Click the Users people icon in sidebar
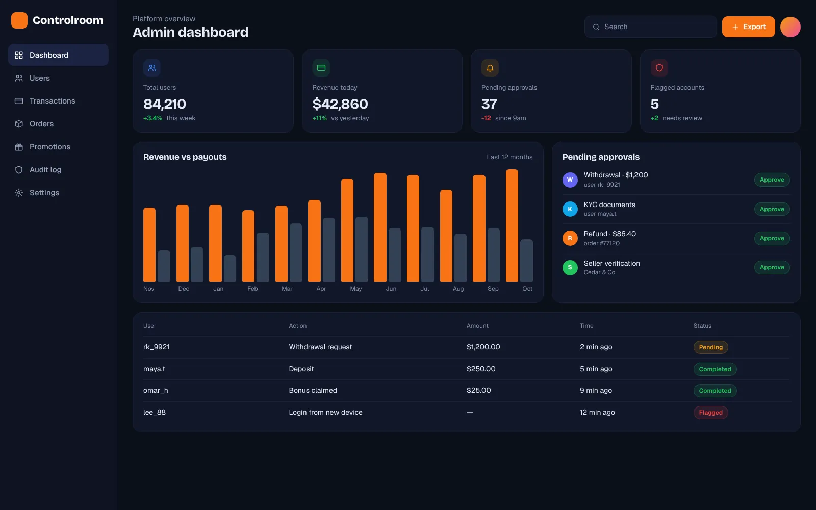This screenshot has height=510, width=816. tap(19, 78)
